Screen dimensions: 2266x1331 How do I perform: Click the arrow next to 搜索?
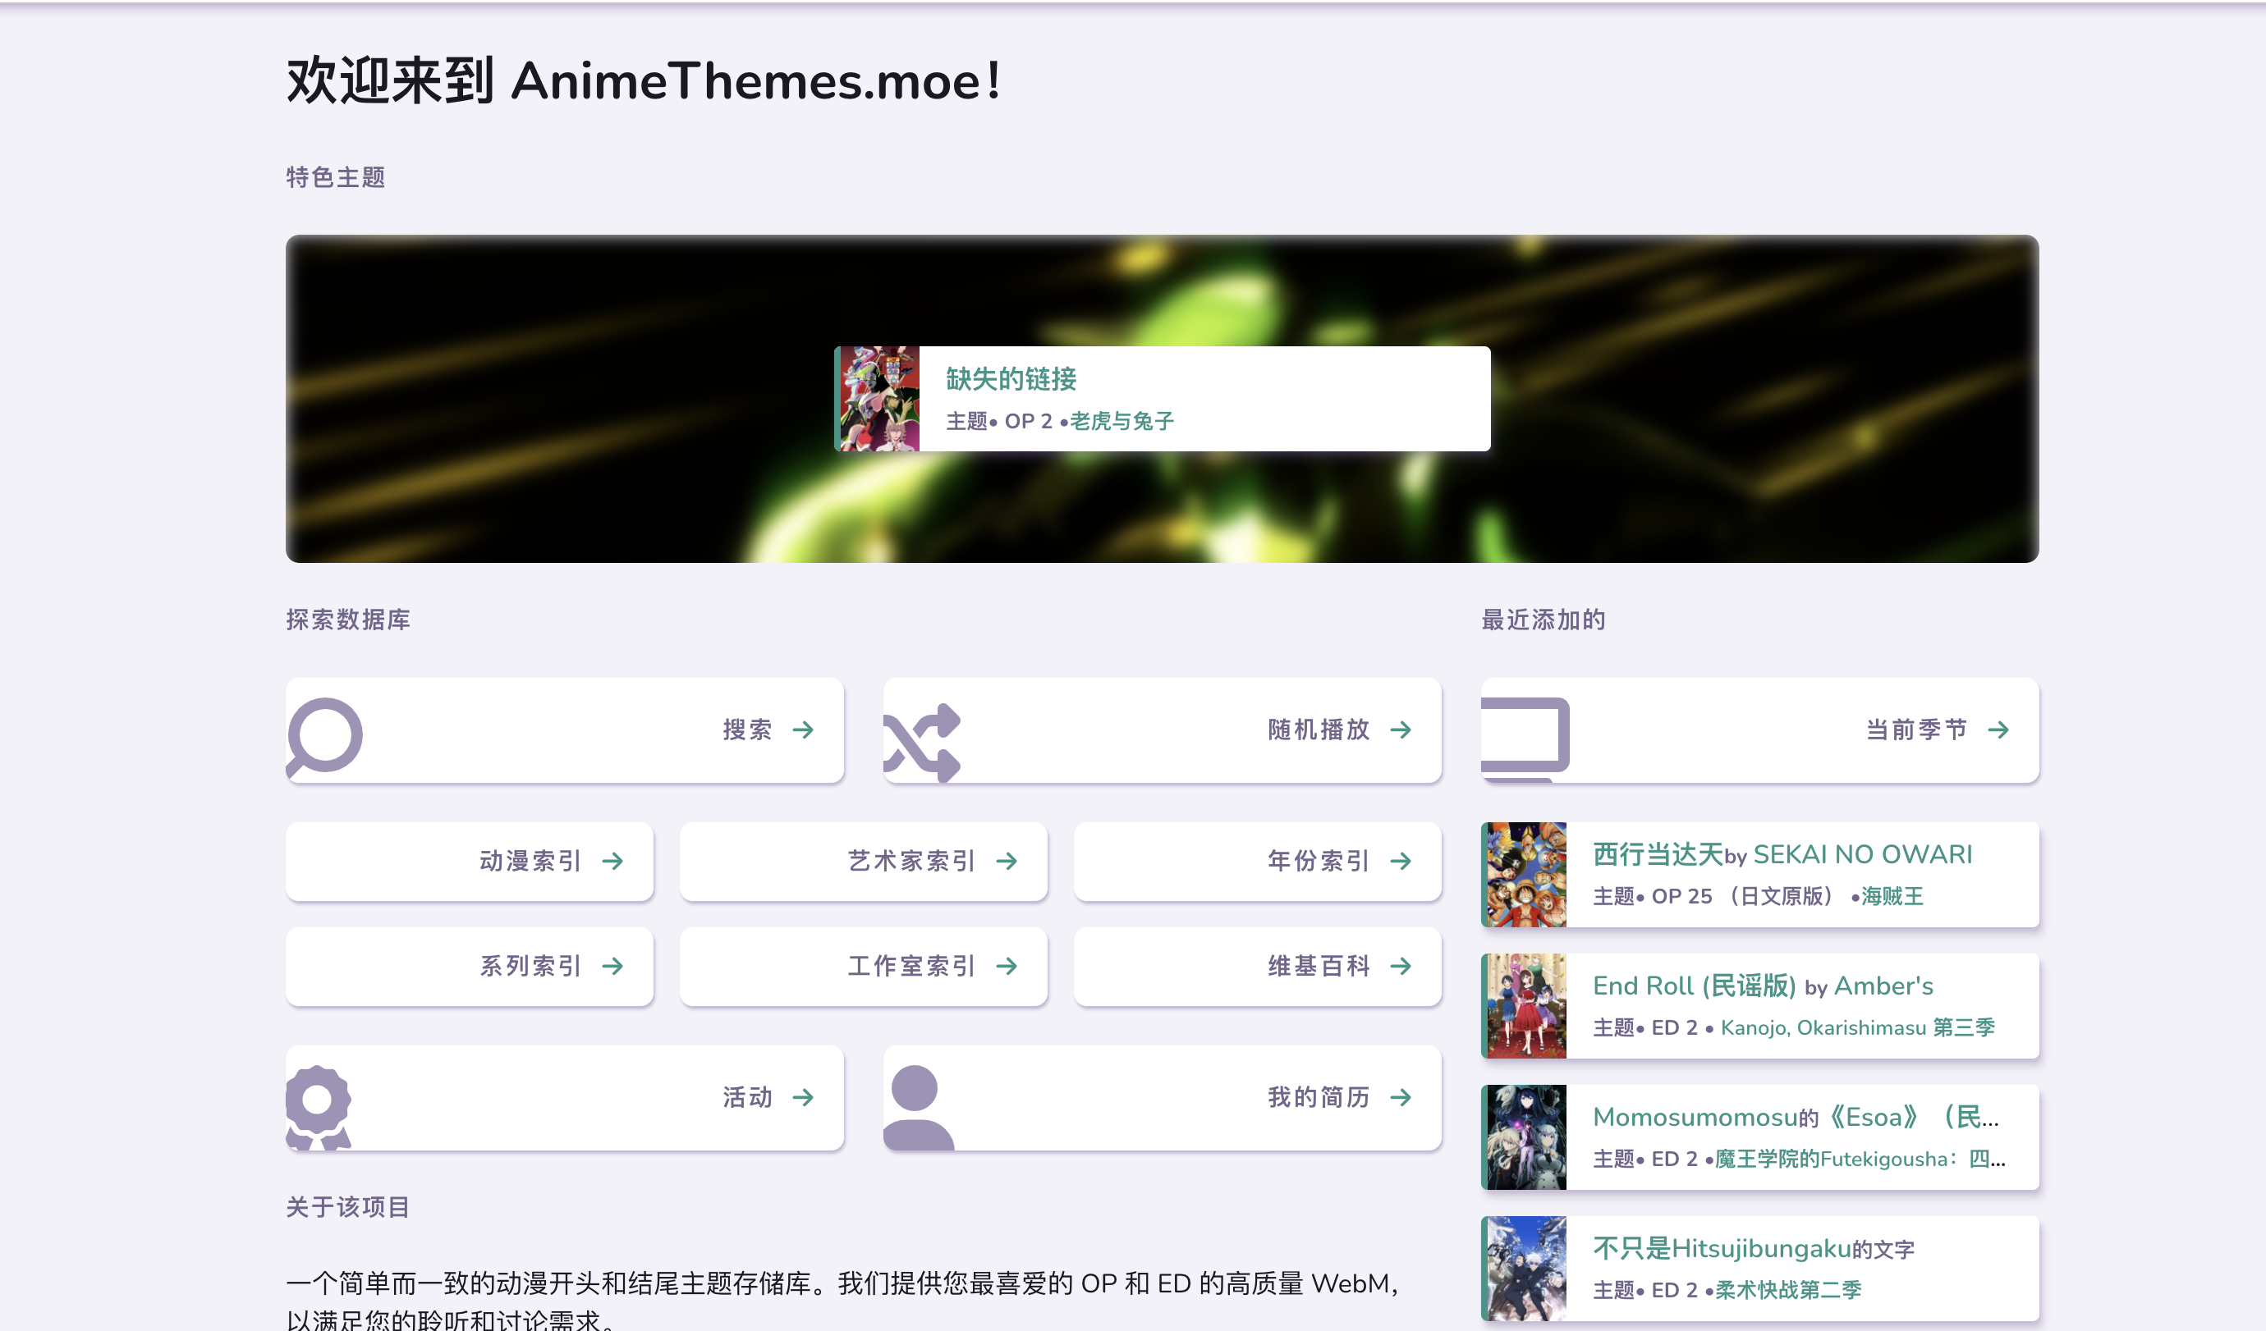[803, 730]
